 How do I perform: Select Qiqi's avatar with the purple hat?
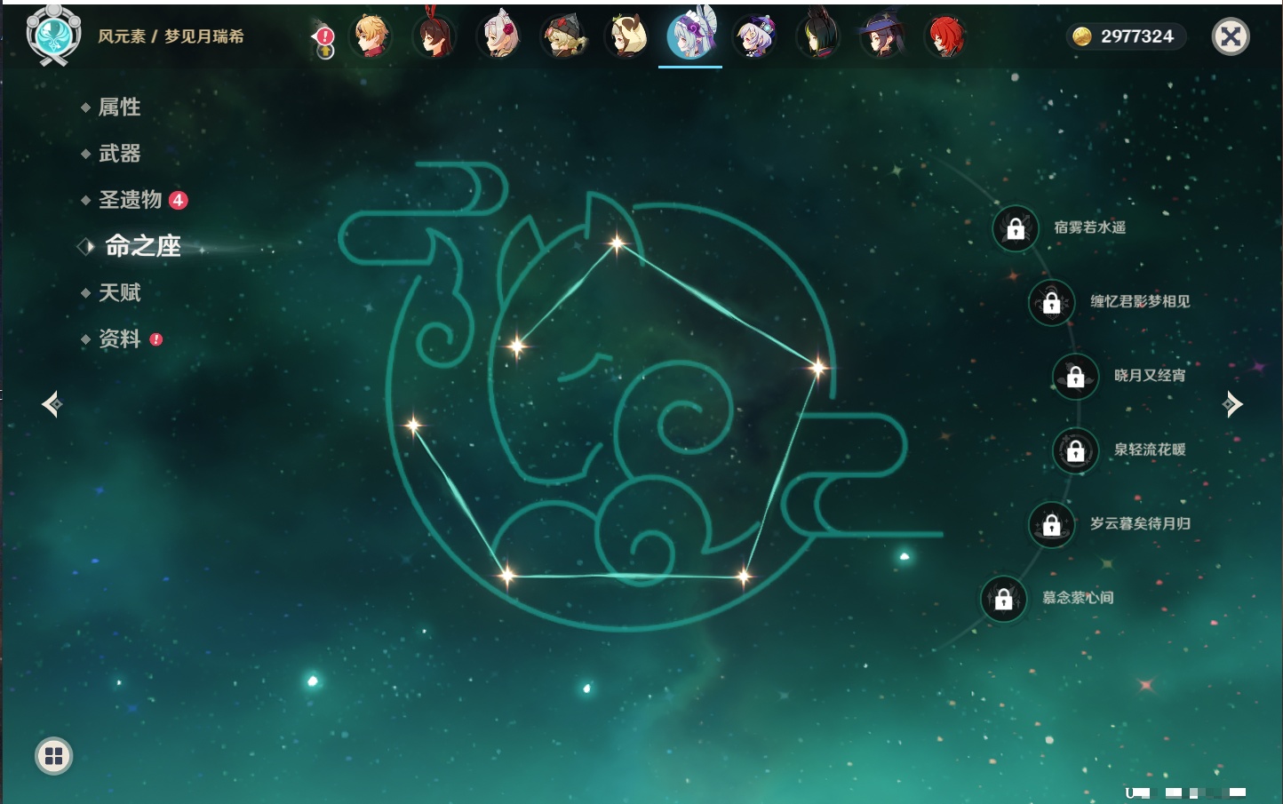pyautogui.click(x=755, y=36)
